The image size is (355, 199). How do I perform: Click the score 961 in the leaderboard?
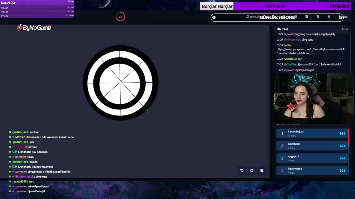coord(343,133)
